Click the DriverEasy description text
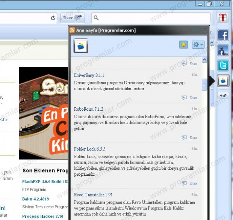 pos(129,86)
